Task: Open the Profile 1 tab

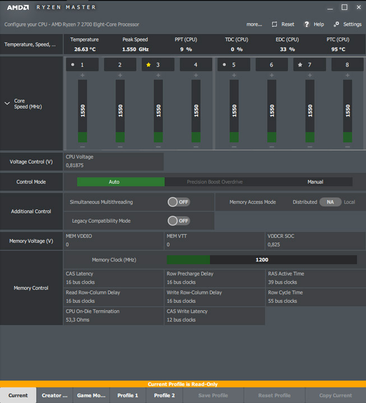Action: point(127,395)
